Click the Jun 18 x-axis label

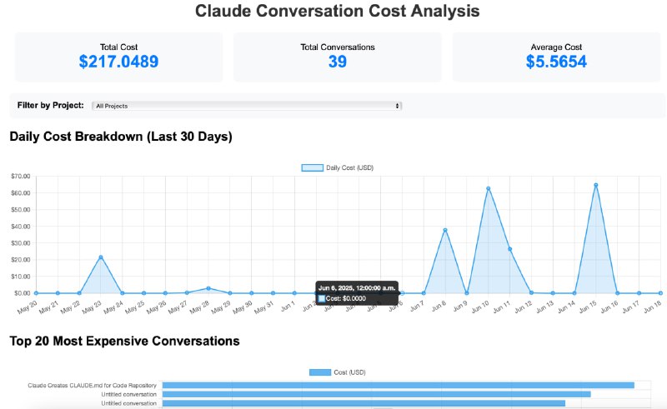tap(653, 307)
